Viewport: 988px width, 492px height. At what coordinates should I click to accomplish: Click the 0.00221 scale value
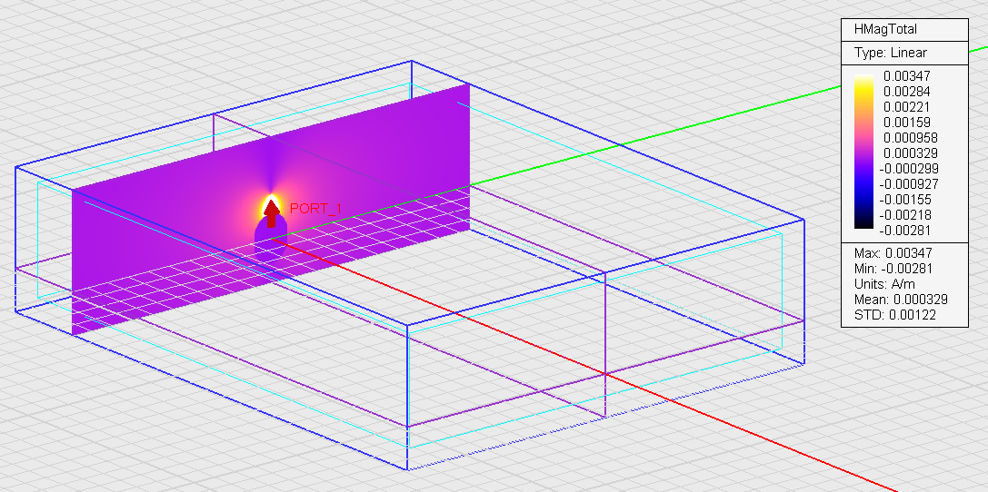[x=907, y=107]
